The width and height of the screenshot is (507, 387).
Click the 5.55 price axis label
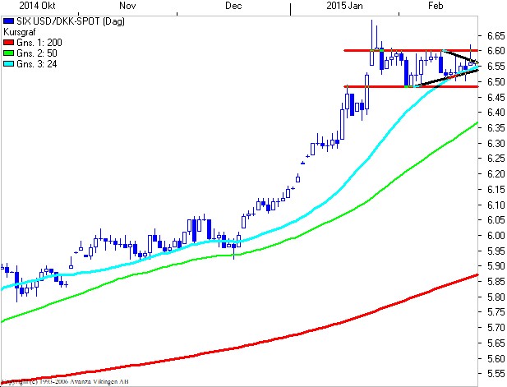496,374
